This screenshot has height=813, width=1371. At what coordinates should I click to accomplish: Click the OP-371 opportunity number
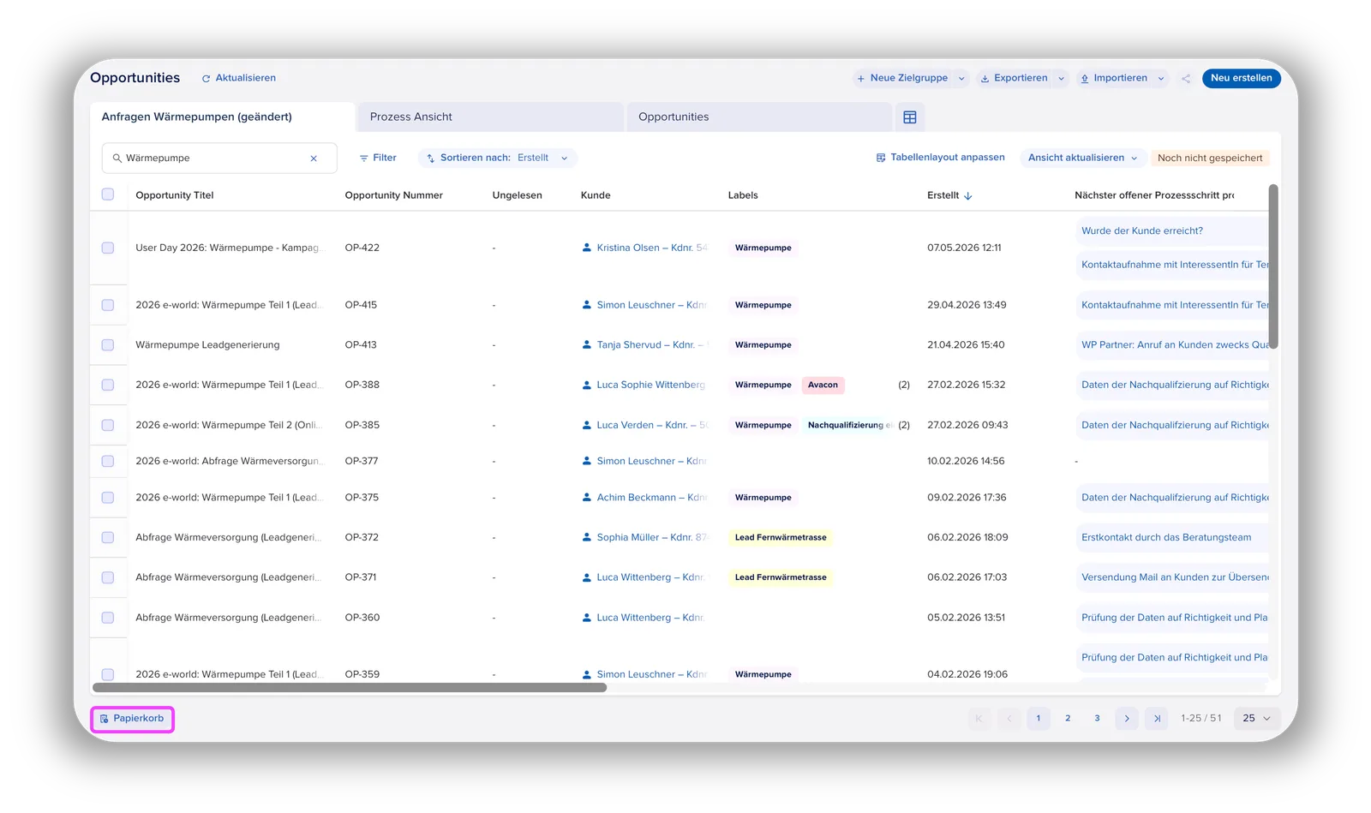pos(361,577)
